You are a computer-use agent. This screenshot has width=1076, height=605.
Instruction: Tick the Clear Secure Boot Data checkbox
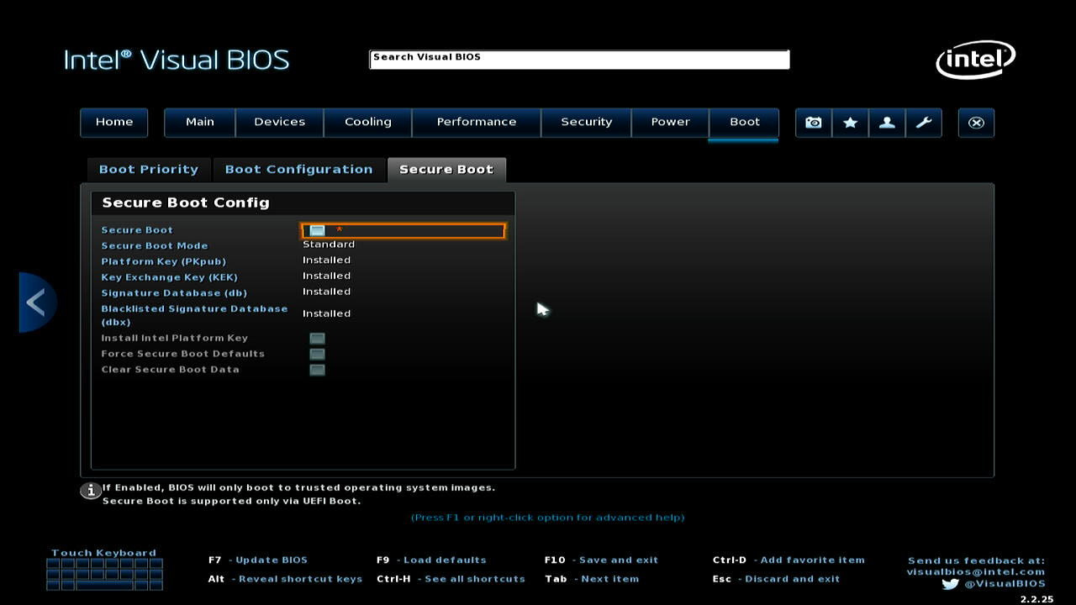pos(317,370)
